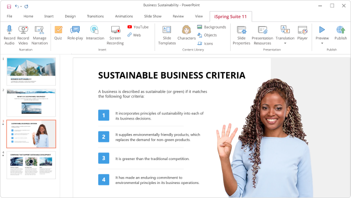Switch to the Home tab
This screenshot has height=198, width=351.
(x=29, y=16)
